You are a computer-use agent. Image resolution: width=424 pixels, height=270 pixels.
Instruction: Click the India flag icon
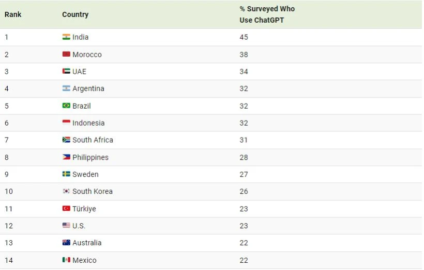pyautogui.click(x=66, y=37)
